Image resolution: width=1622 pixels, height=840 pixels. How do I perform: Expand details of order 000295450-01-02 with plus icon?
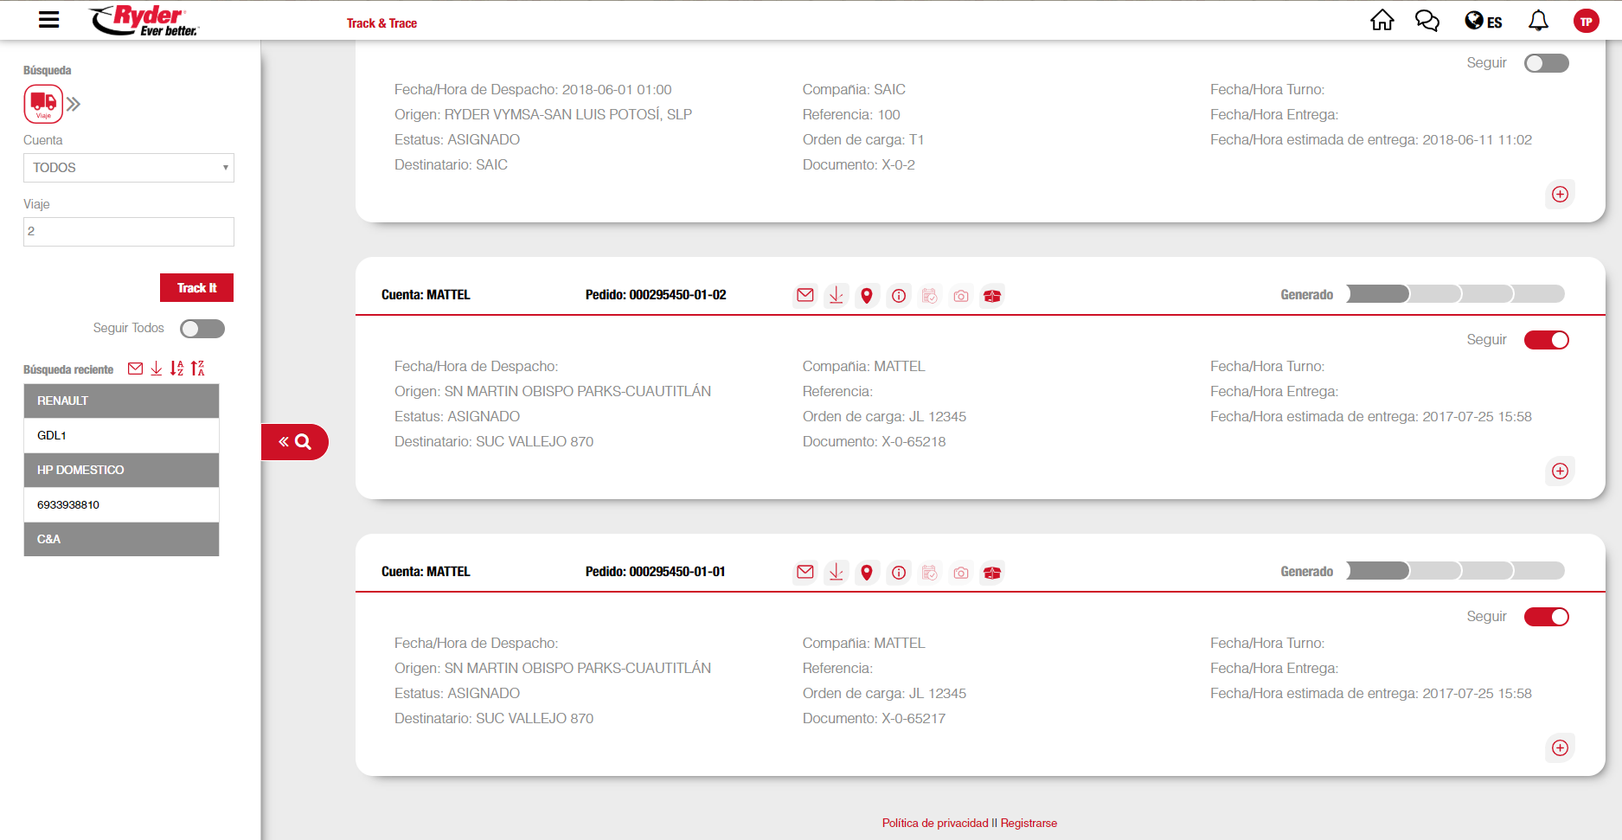click(1560, 471)
